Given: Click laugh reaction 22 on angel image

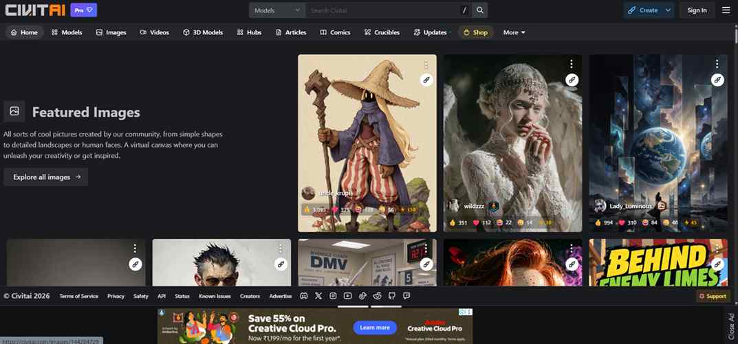Looking at the screenshot, I should (x=503, y=222).
